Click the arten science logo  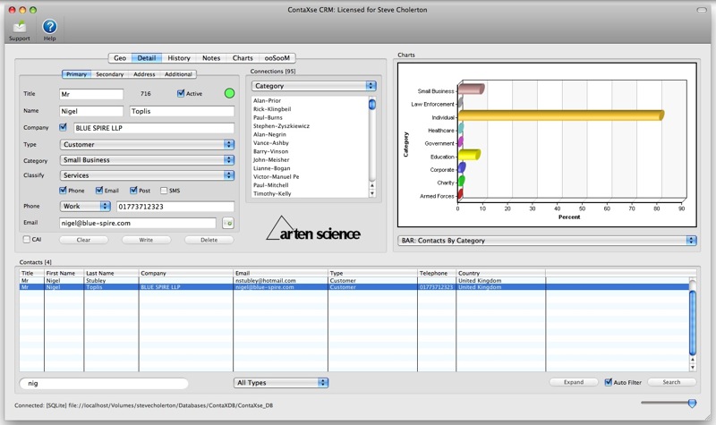(x=314, y=231)
